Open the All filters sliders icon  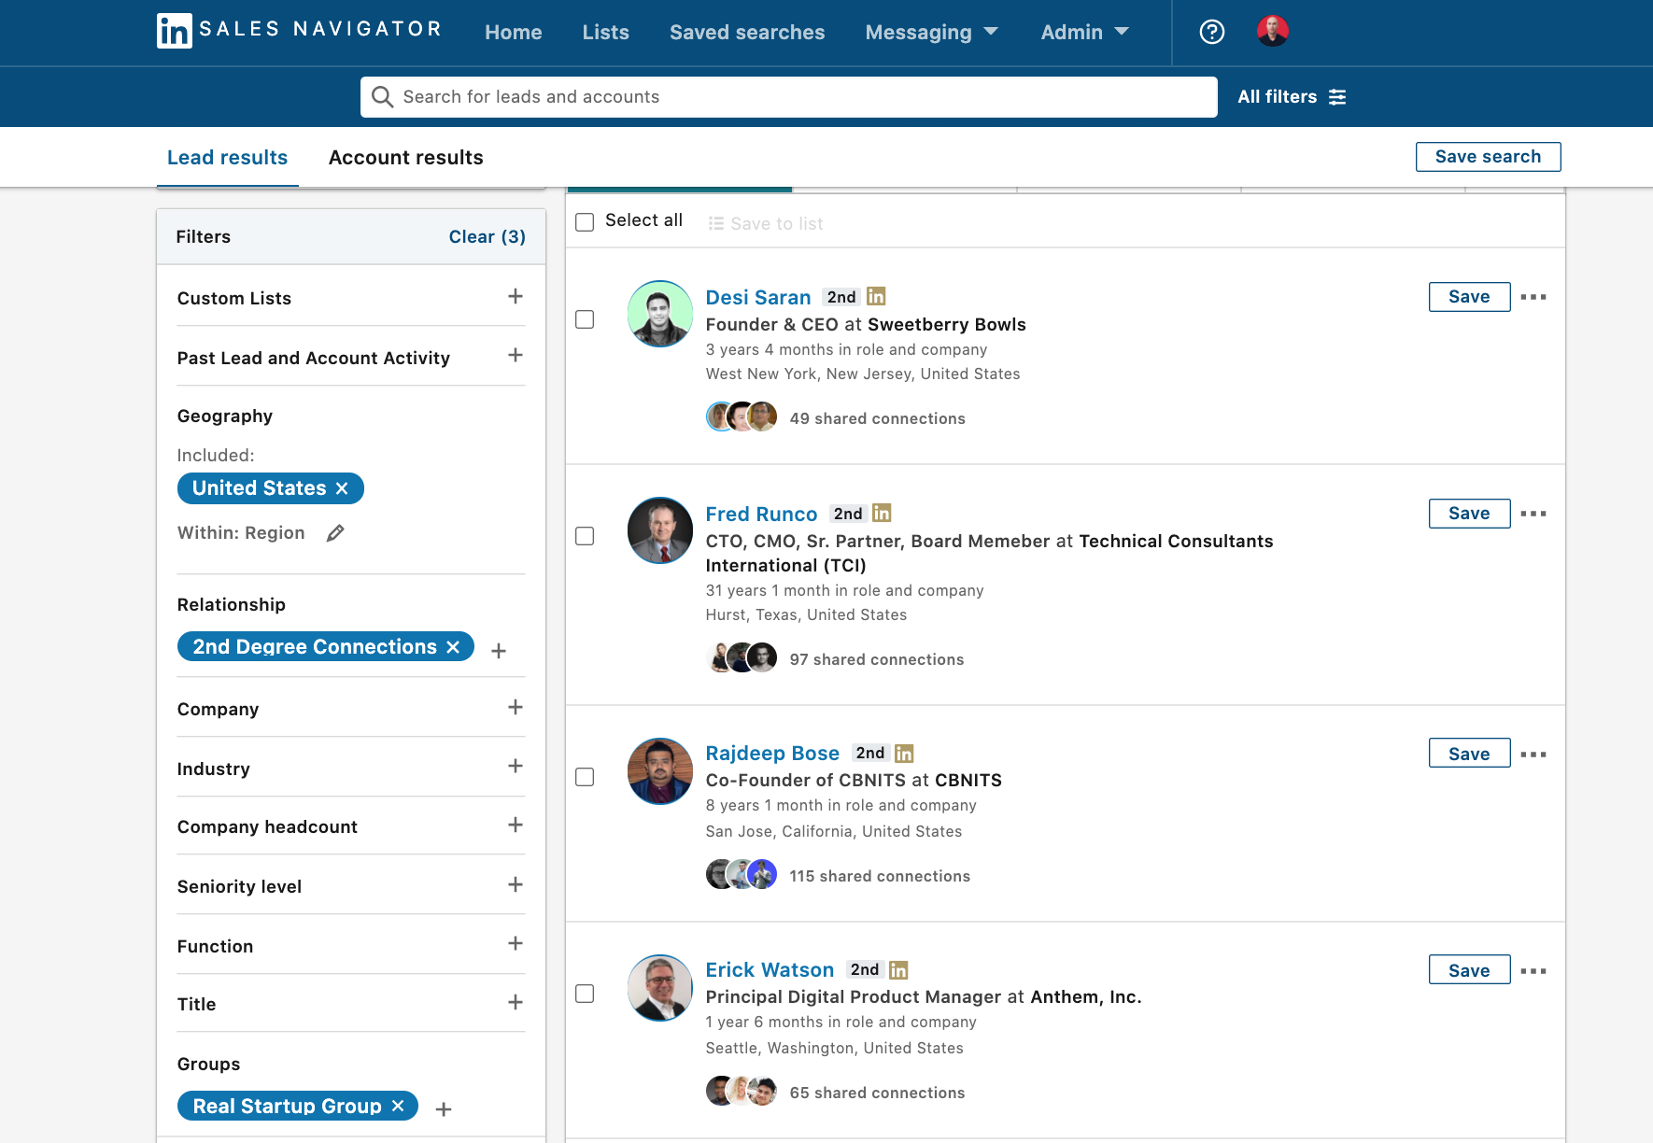[x=1337, y=97]
